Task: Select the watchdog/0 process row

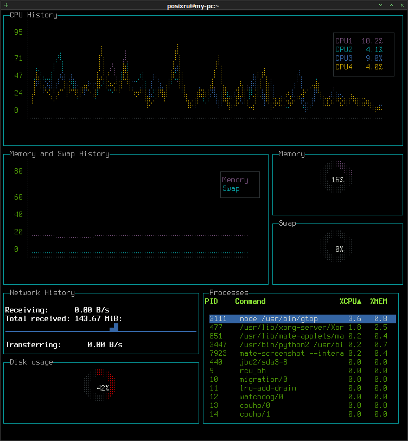Action: [303, 397]
